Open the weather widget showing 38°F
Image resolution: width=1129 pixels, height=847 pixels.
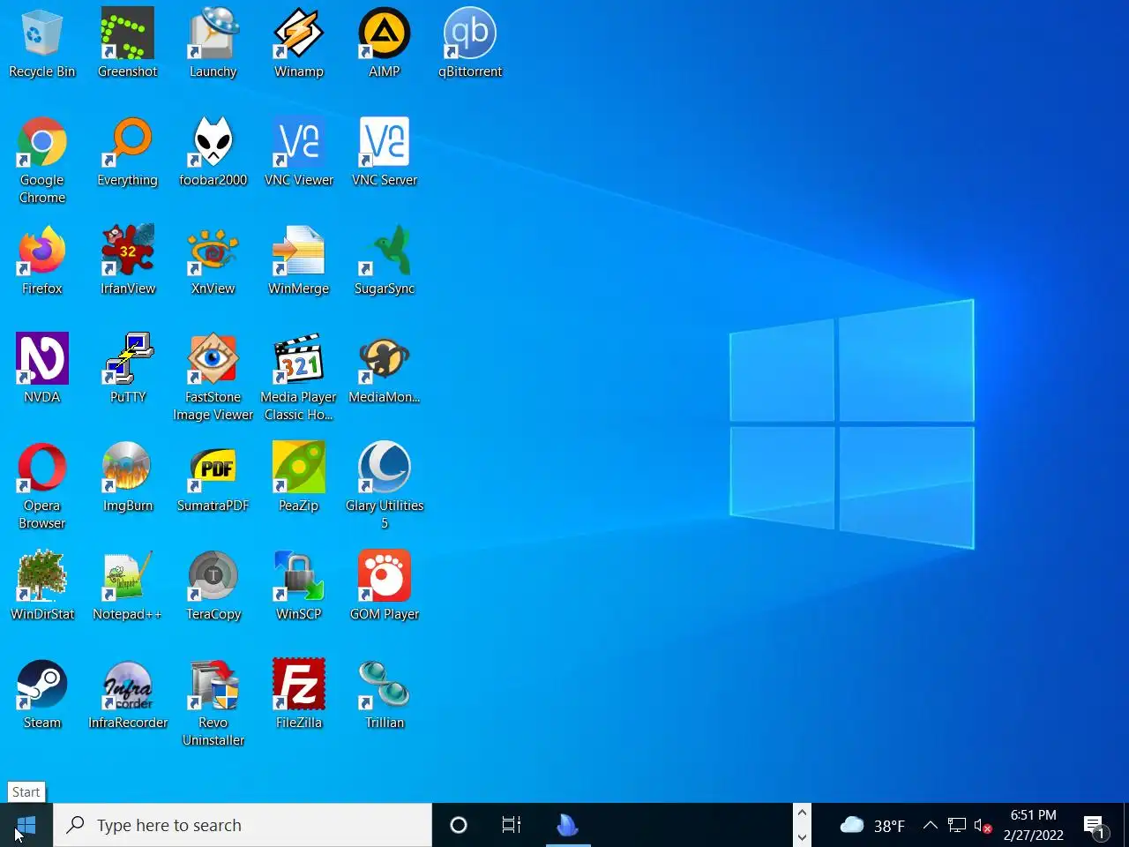(x=872, y=825)
